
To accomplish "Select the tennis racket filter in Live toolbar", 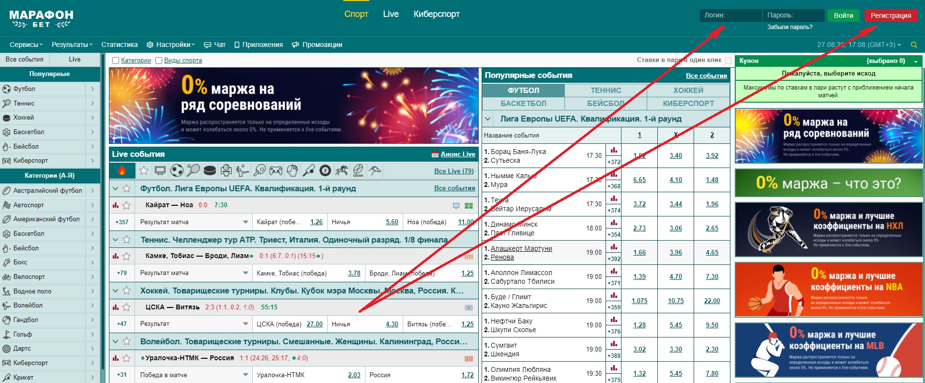I will tap(193, 170).
